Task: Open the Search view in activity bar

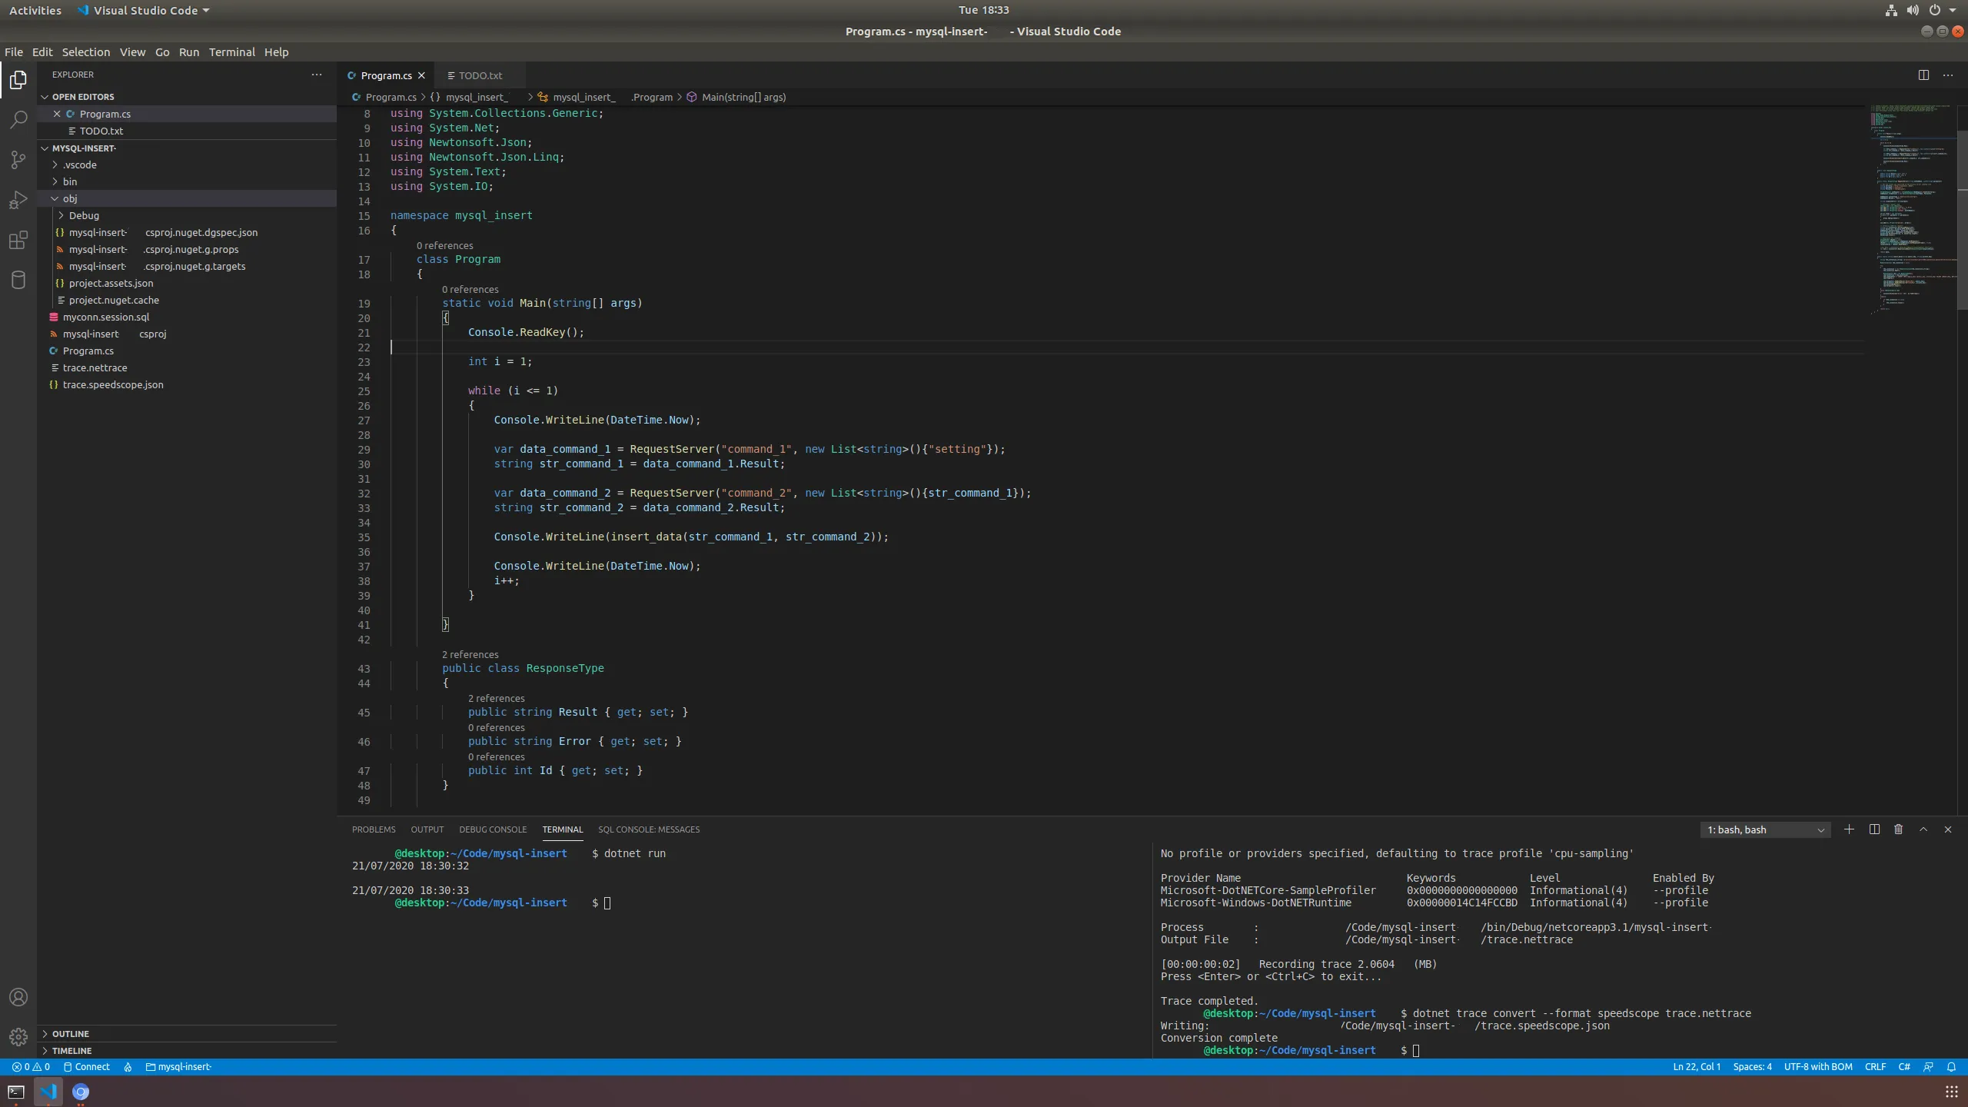Action: click(18, 120)
